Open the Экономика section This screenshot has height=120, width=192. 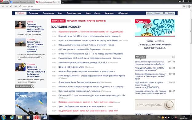[48, 13]
